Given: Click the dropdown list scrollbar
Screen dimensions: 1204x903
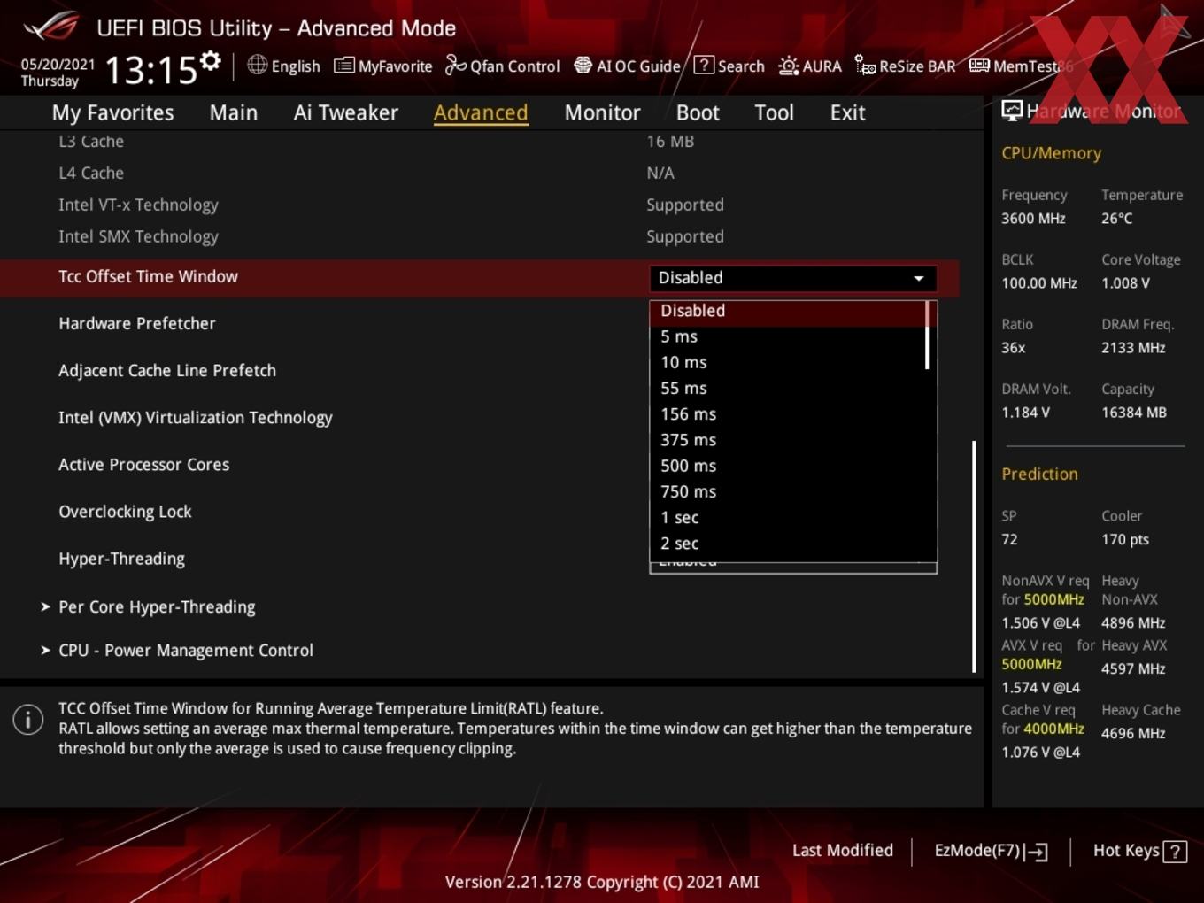Looking at the screenshot, I should pyautogui.click(x=927, y=336).
